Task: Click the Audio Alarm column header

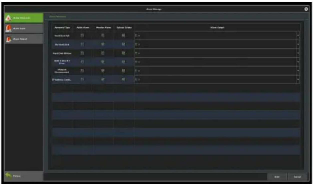Action: point(83,28)
